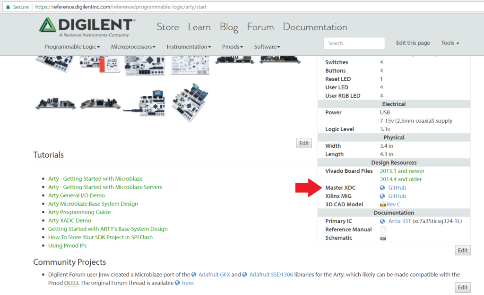
Task: Click the Edit button beside Community Projects text
Action: [x=463, y=287]
